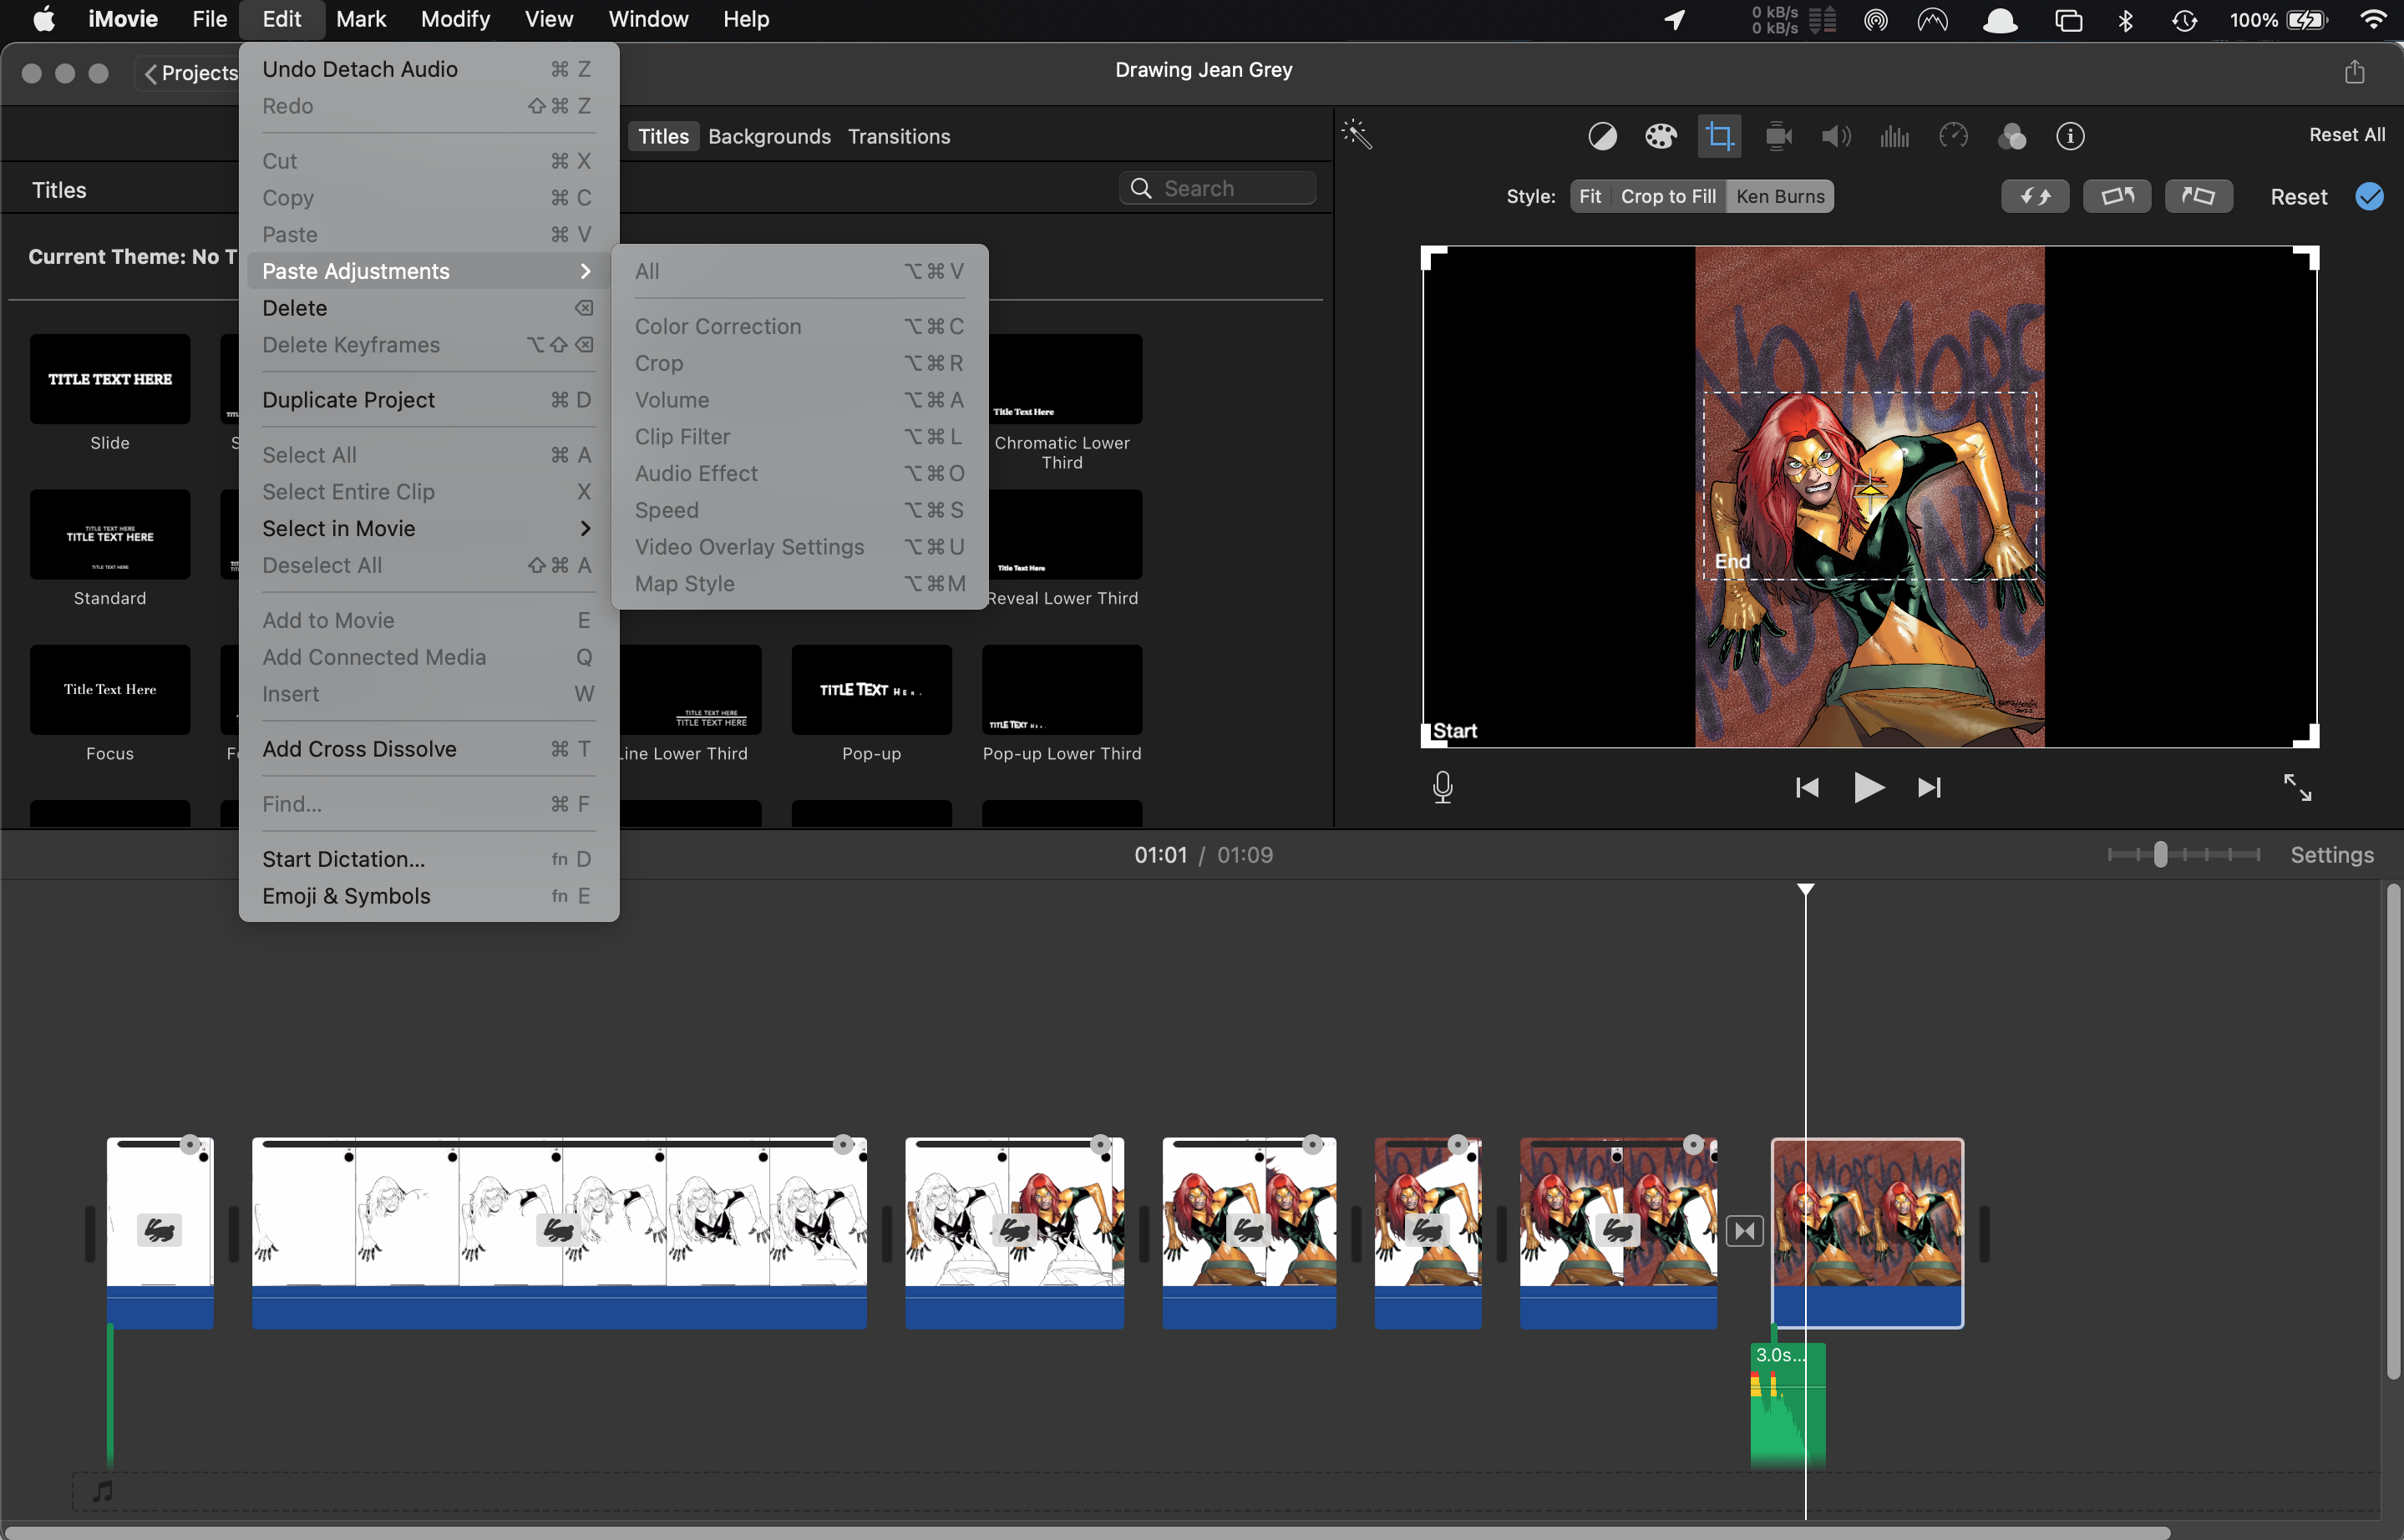The image size is (2404, 1540).
Task: Adjust the timeline zoom slider
Action: point(2160,854)
